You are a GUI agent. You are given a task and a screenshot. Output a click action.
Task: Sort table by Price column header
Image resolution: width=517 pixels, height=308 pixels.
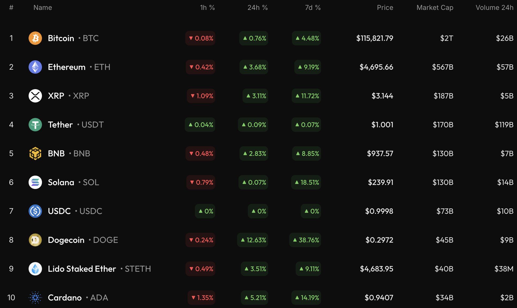[385, 7]
